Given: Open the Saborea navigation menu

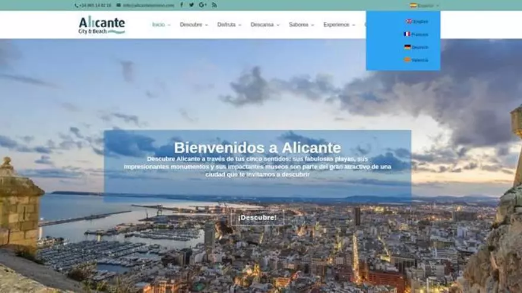Looking at the screenshot, I should tap(301, 25).
